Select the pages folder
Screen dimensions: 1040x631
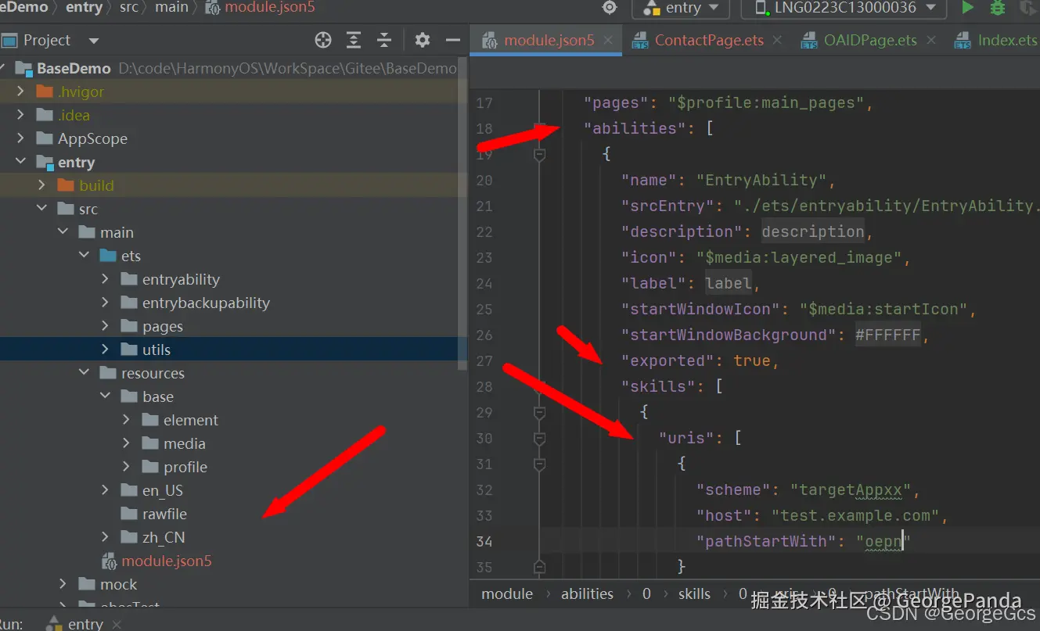[162, 326]
